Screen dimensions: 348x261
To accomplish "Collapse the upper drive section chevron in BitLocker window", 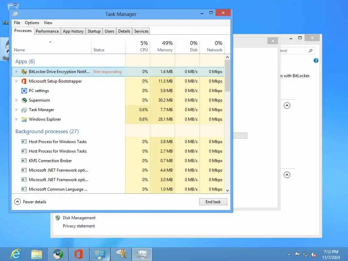I will click(x=287, y=105).
